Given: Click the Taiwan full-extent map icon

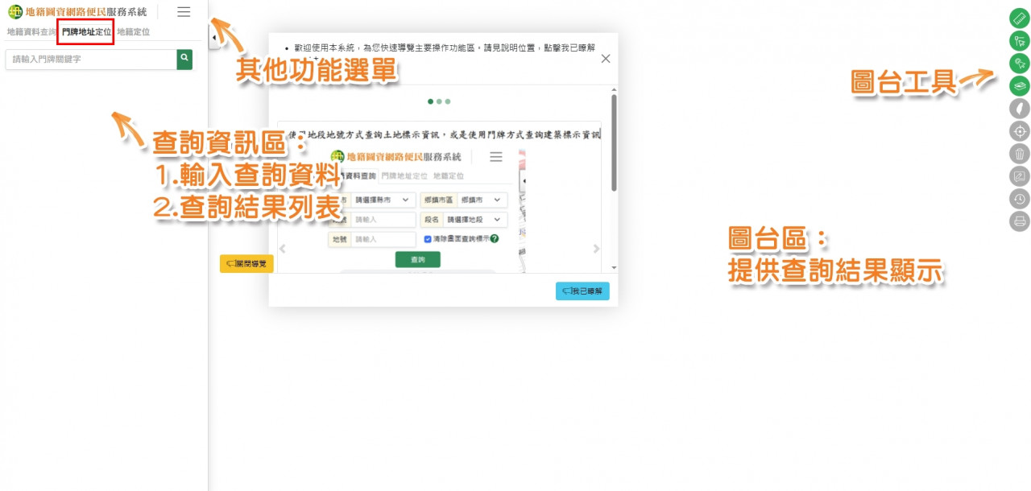Looking at the screenshot, I should (1020, 109).
